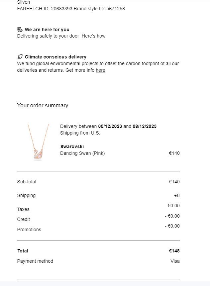Screen dimensions: 210x286
Task: Click the Sub-total label
Action: coord(27,182)
